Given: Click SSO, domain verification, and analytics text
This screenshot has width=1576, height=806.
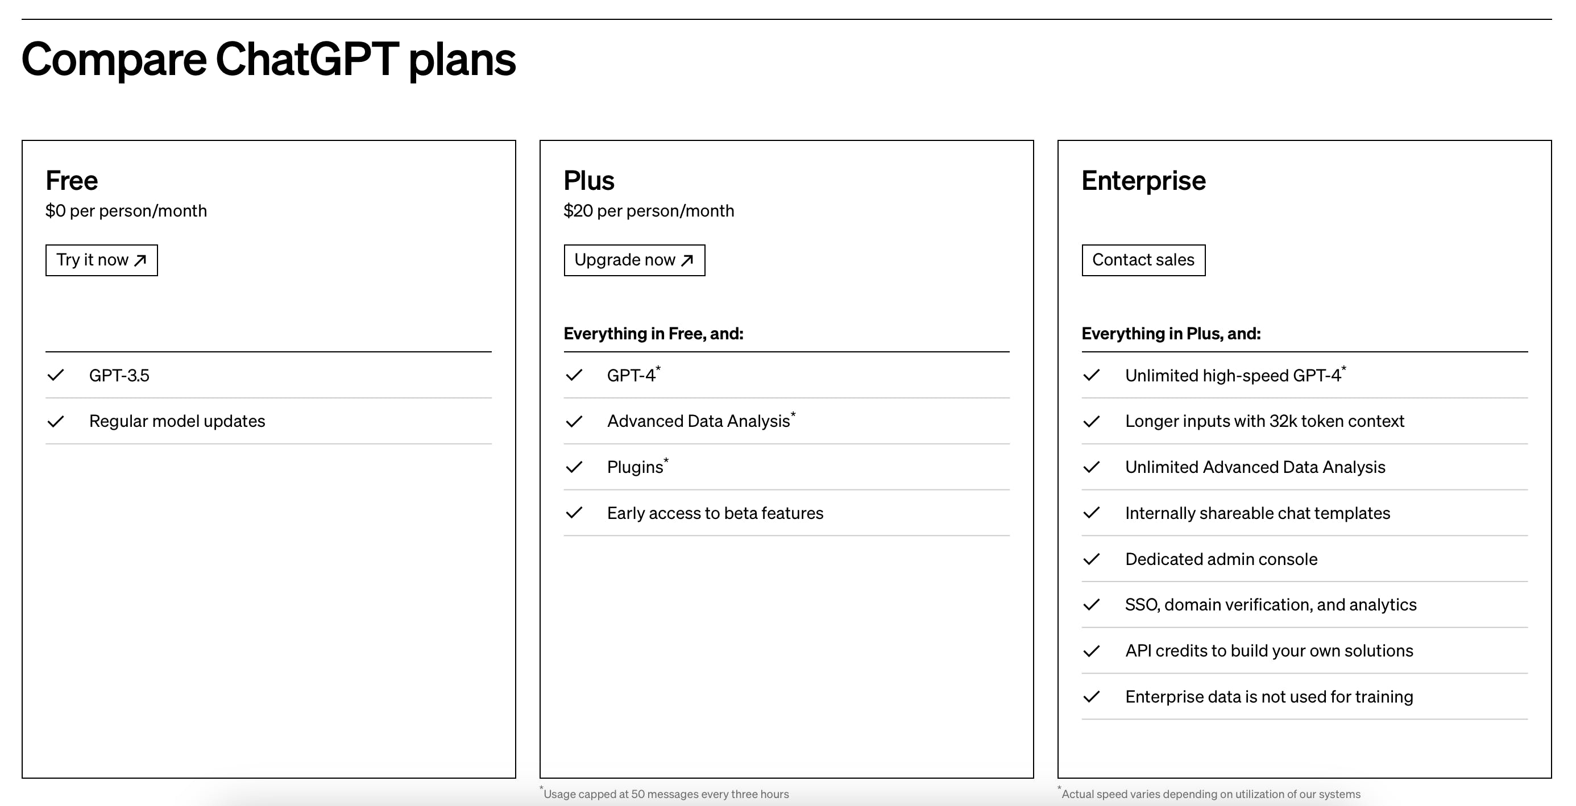Looking at the screenshot, I should point(1271,605).
